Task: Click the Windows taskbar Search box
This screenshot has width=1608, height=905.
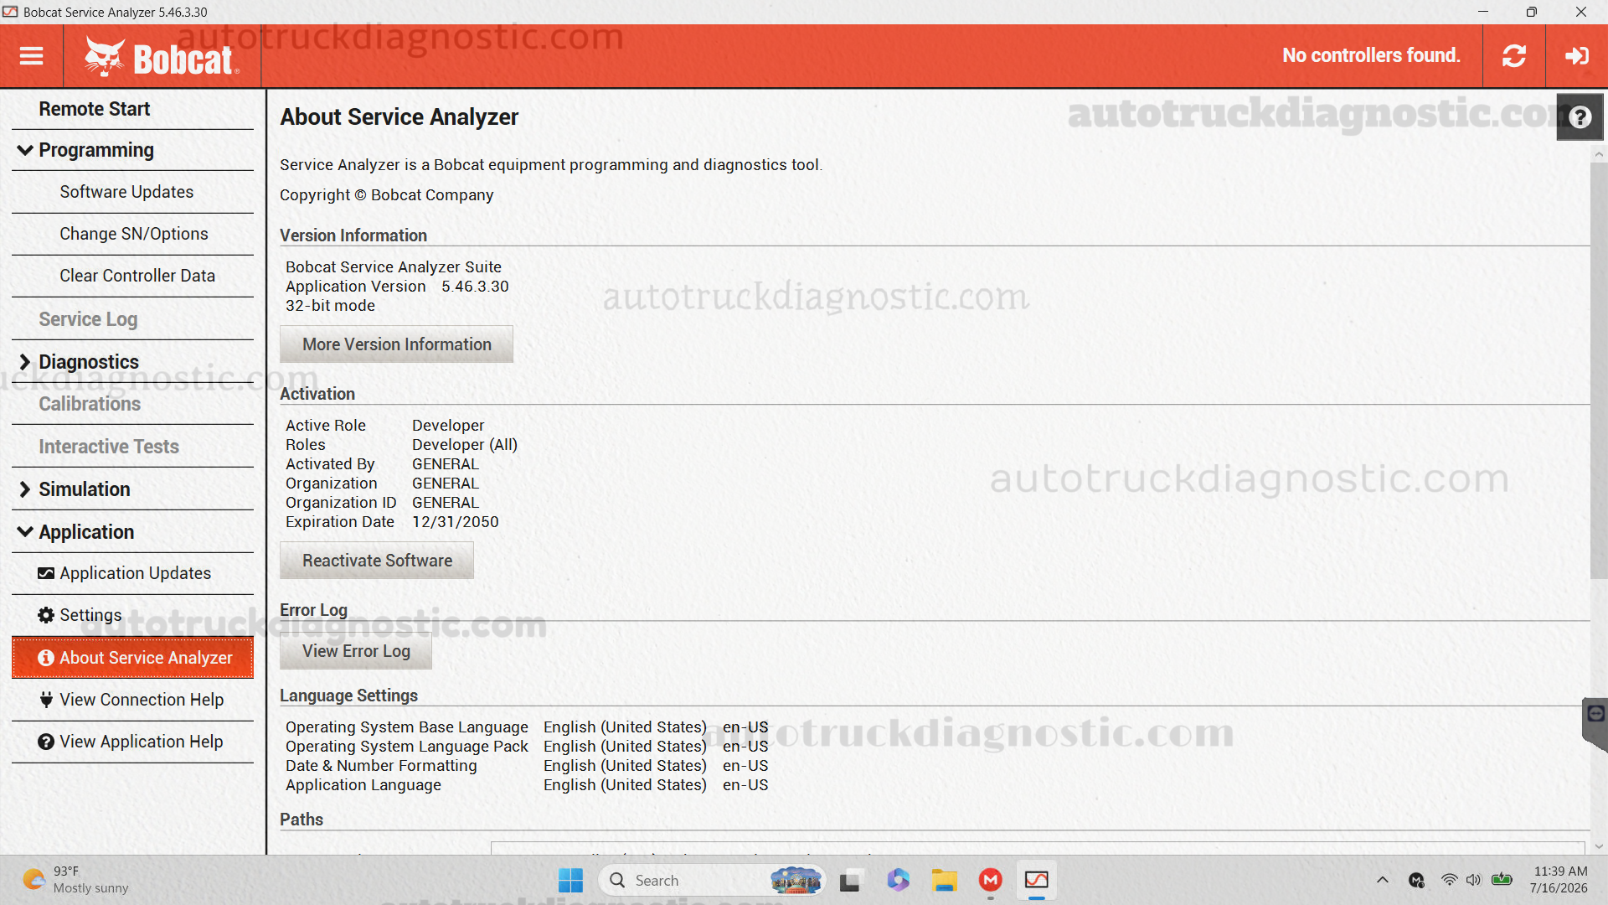Action: coord(712,880)
